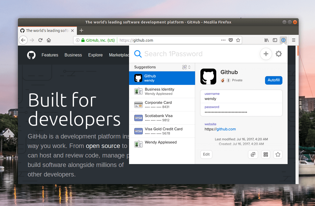Click the green padlock security icon
Screen dimensions: 315x206
coord(83,40)
